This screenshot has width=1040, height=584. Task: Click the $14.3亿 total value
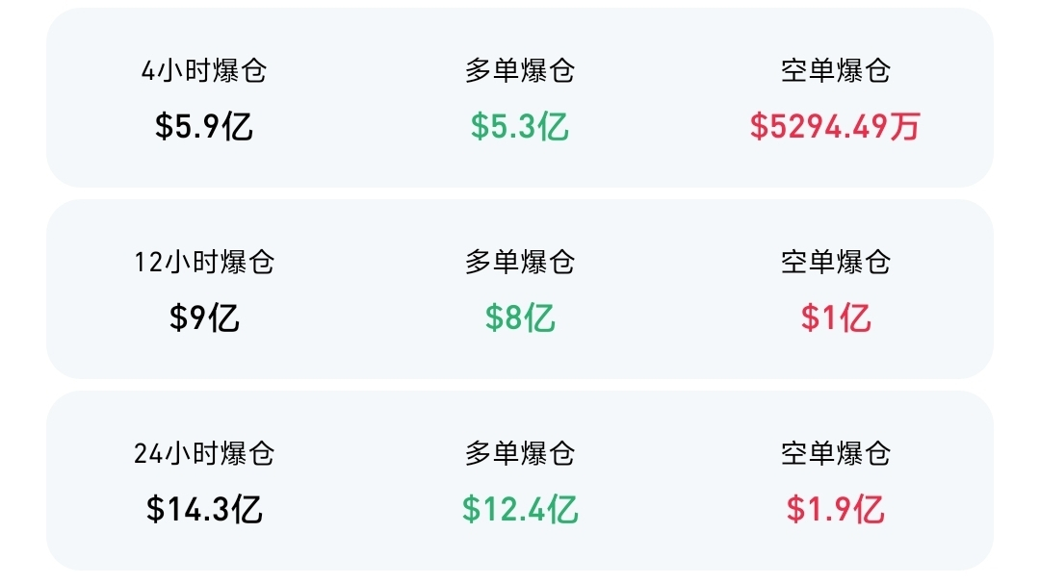[x=204, y=509]
